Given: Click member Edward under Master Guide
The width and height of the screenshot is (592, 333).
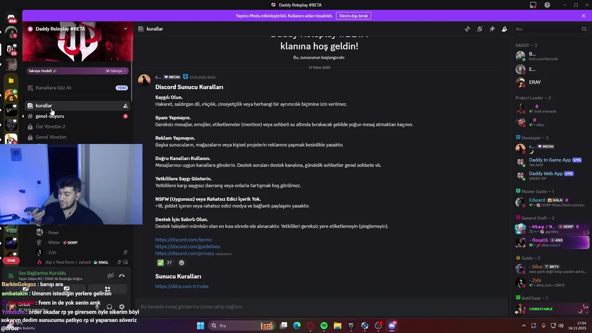Looking at the screenshot, I should tap(552, 202).
